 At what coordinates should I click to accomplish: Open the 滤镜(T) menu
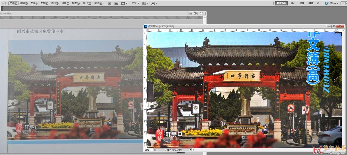pyautogui.click(x=65, y=3)
